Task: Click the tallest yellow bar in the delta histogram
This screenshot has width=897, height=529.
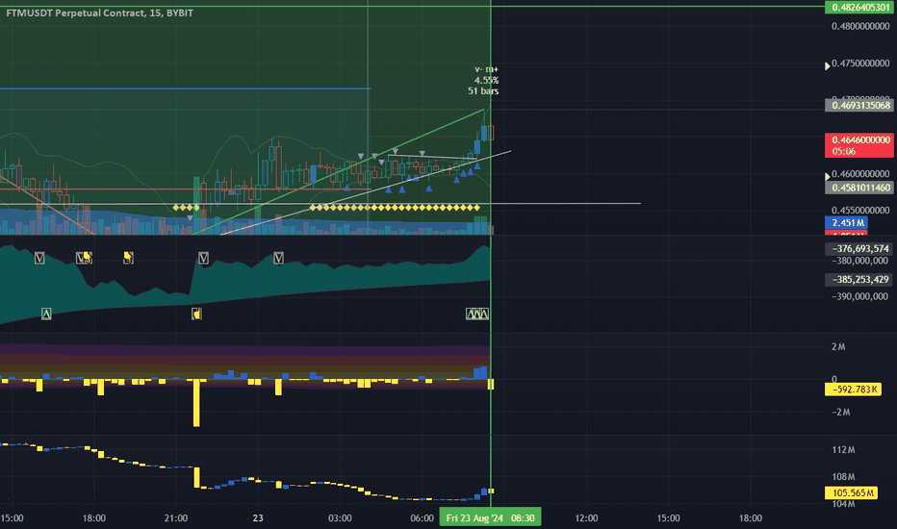Action: click(x=196, y=403)
